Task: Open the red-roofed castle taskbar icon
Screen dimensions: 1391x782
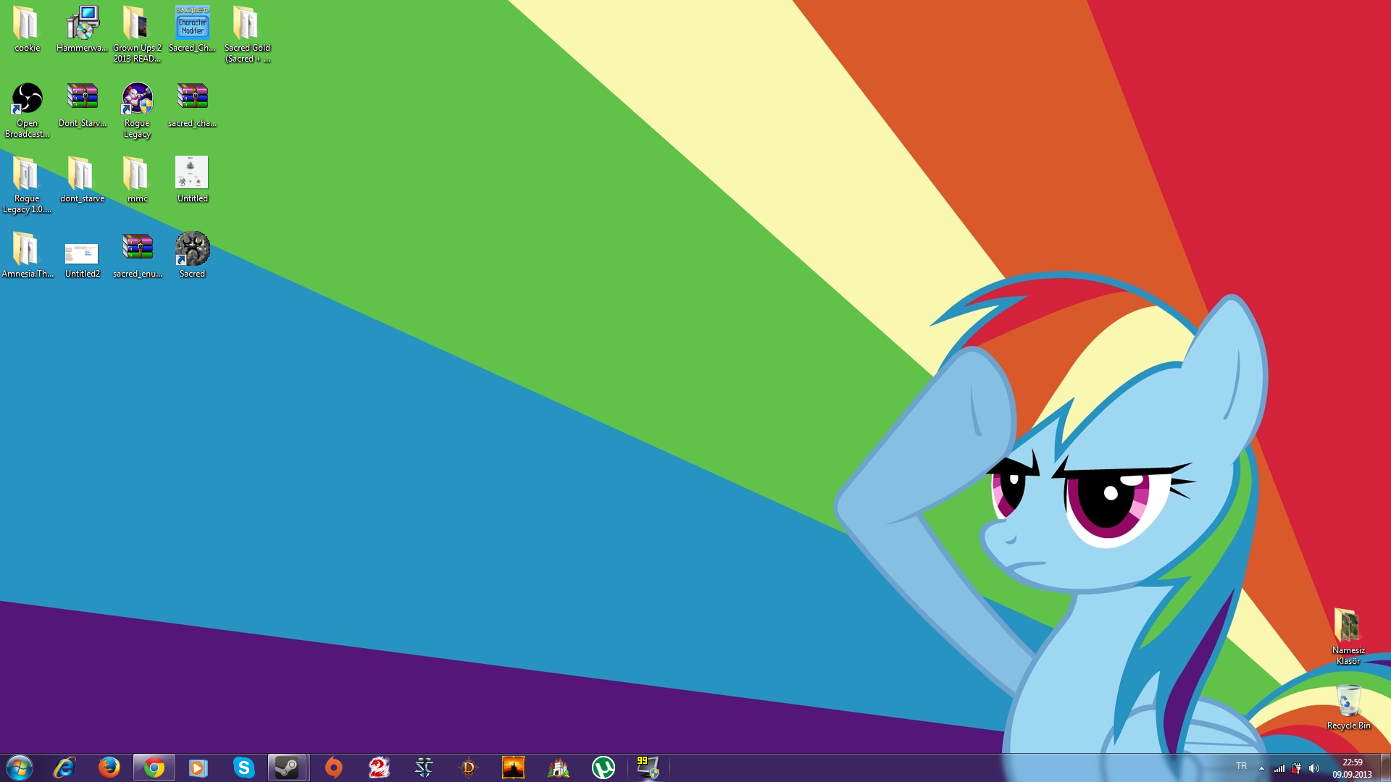Action: click(x=559, y=768)
